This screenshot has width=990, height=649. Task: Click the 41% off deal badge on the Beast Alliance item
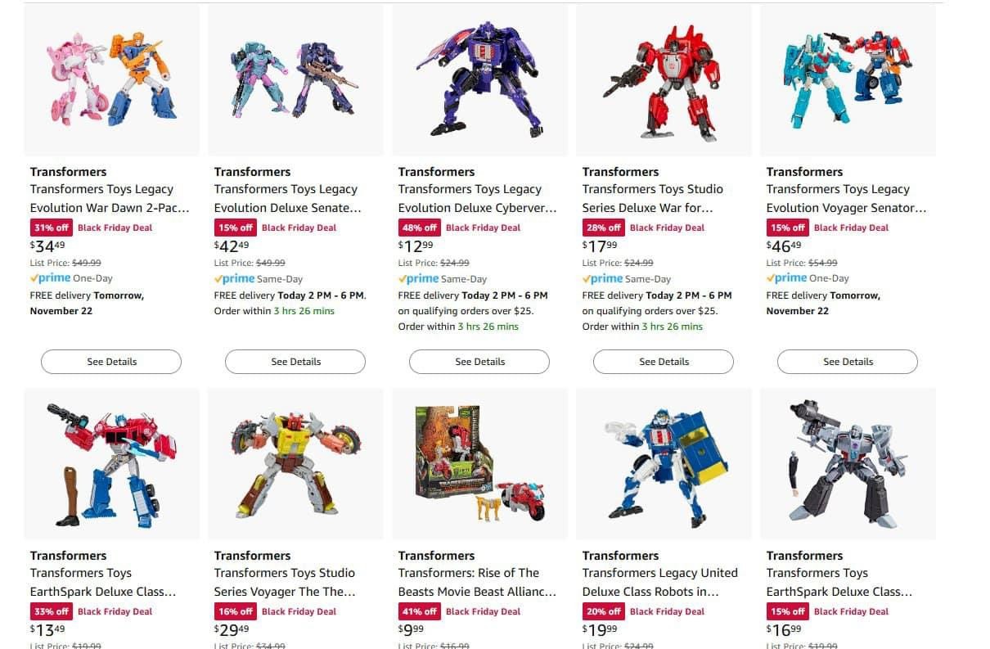(460, 611)
